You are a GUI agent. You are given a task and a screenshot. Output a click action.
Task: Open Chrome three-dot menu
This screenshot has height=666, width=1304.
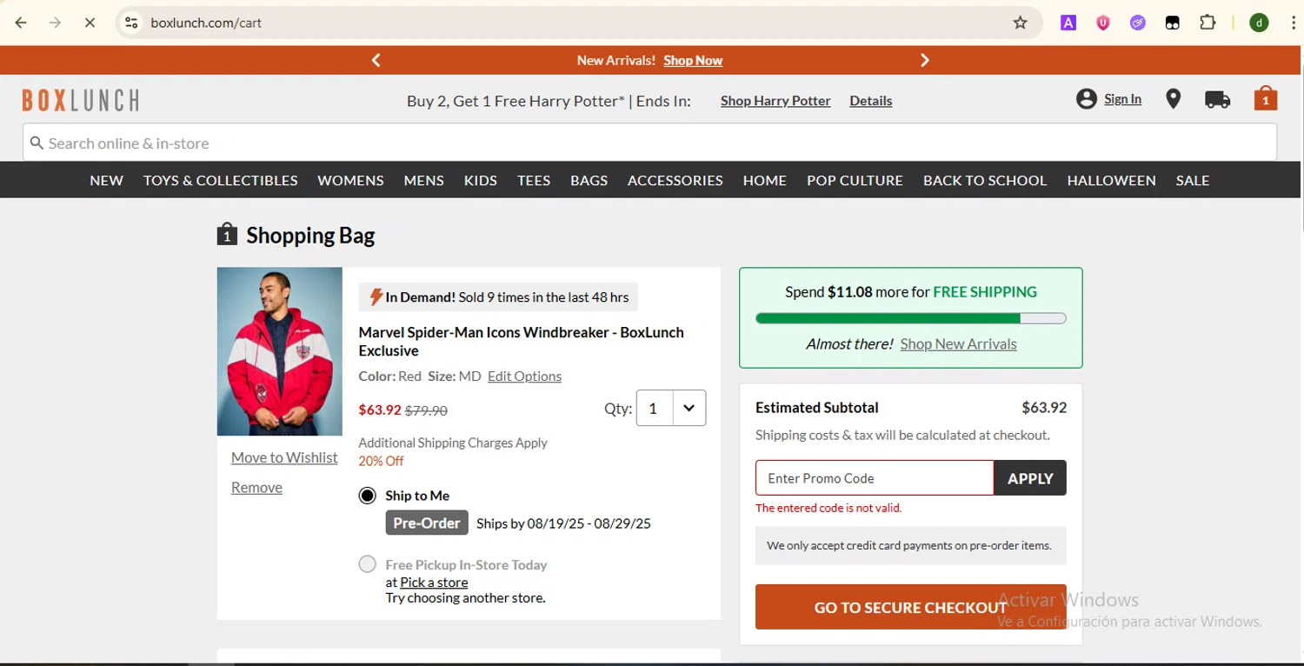pos(1294,23)
